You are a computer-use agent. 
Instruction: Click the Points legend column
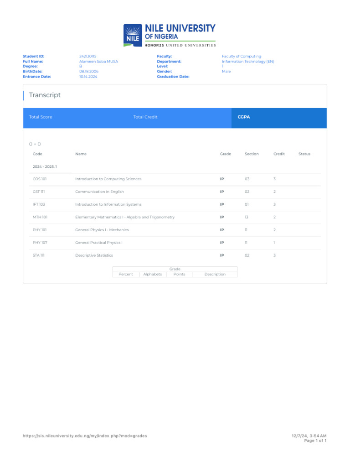point(179,274)
